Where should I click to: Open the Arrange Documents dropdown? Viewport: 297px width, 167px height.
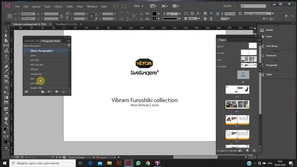175,6
